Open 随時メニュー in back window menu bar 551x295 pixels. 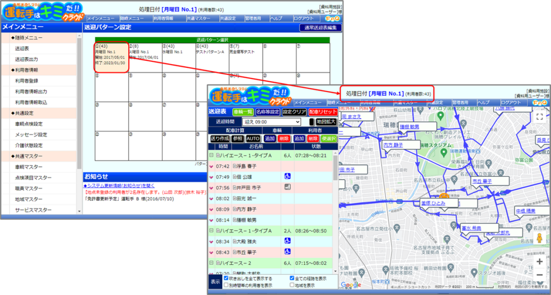click(x=132, y=19)
